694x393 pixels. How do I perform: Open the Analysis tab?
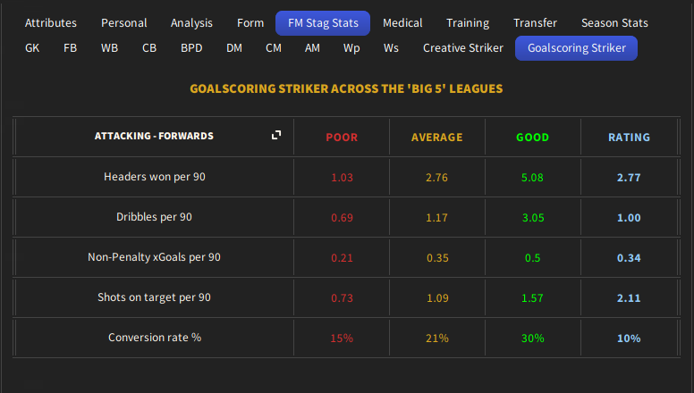tap(192, 22)
